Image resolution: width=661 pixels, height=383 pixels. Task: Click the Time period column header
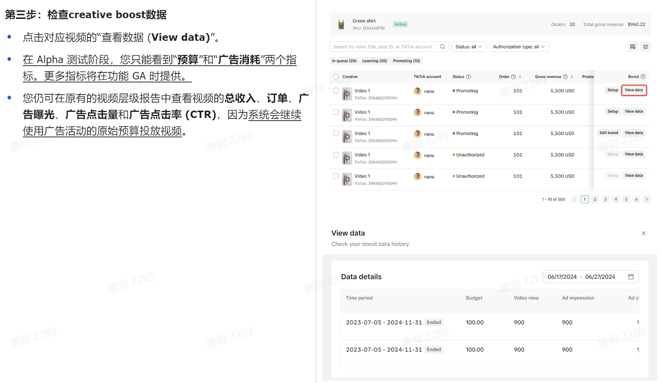point(359,298)
